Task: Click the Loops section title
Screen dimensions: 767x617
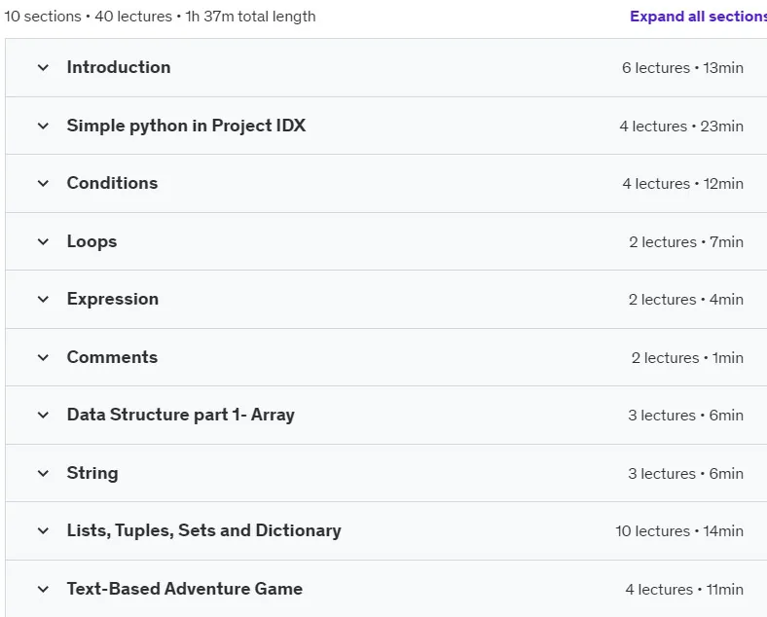Action: pos(91,241)
